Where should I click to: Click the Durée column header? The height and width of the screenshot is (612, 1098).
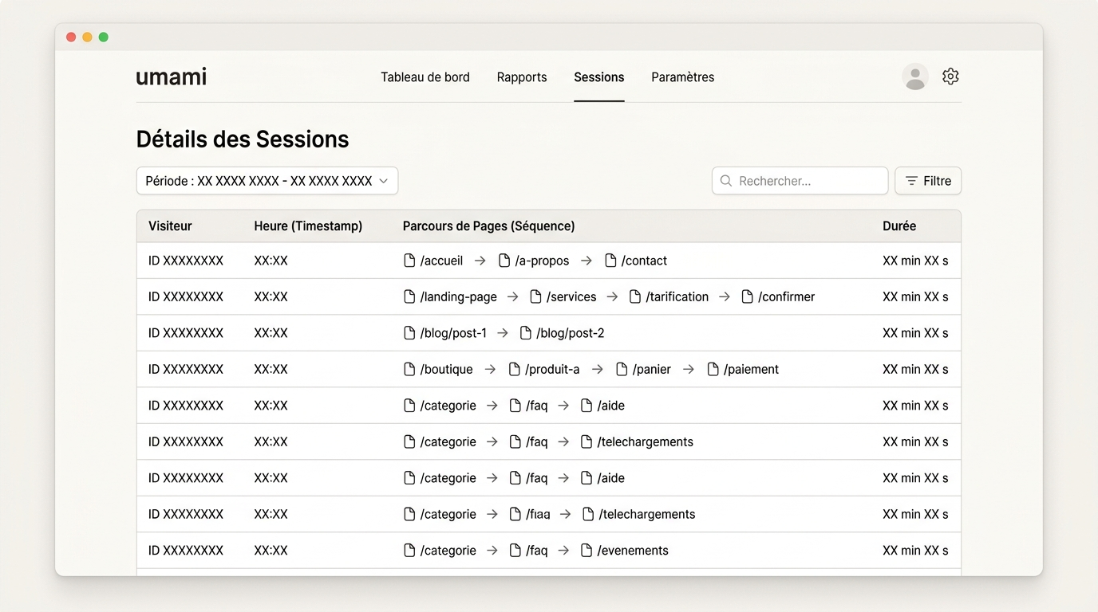899,226
